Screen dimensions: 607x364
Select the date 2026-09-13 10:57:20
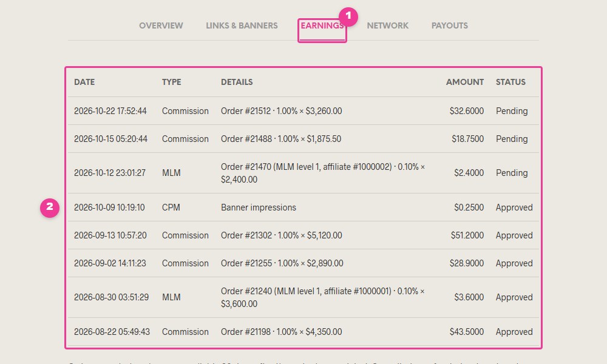tap(110, 235)
